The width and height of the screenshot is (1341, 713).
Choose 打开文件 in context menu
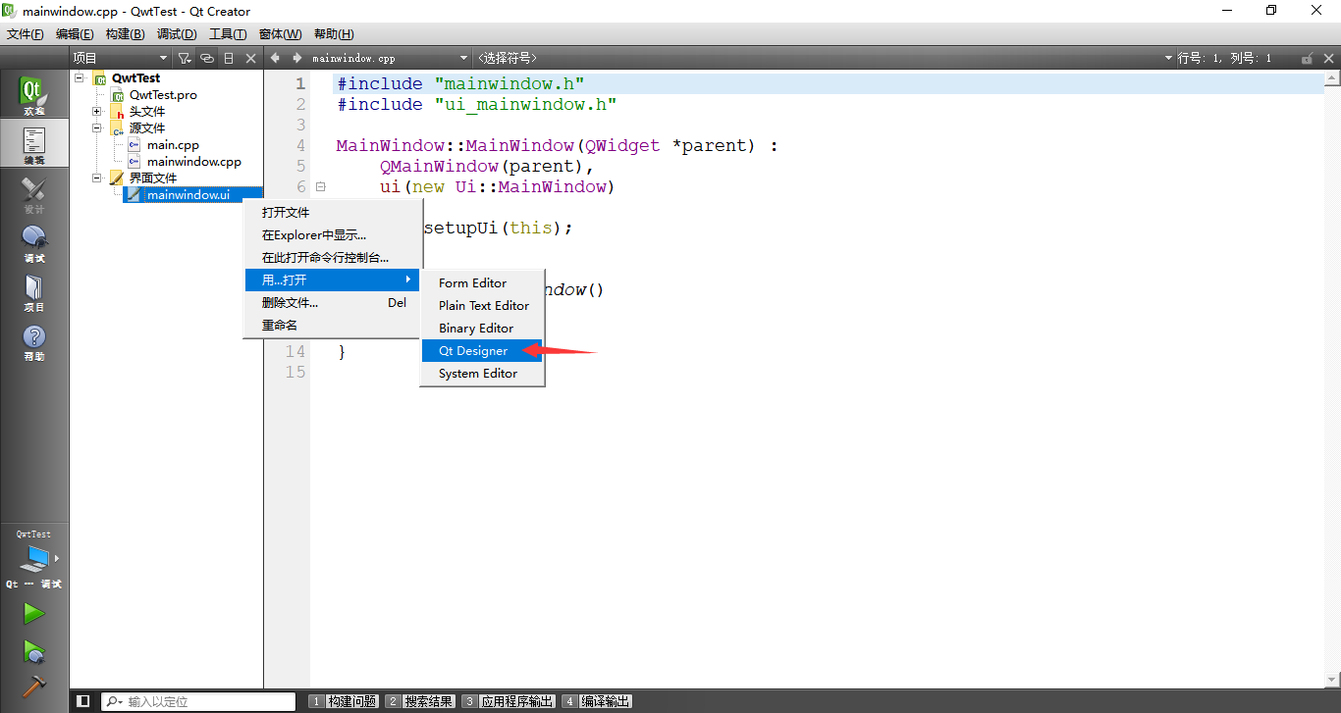tap(333, 212)
